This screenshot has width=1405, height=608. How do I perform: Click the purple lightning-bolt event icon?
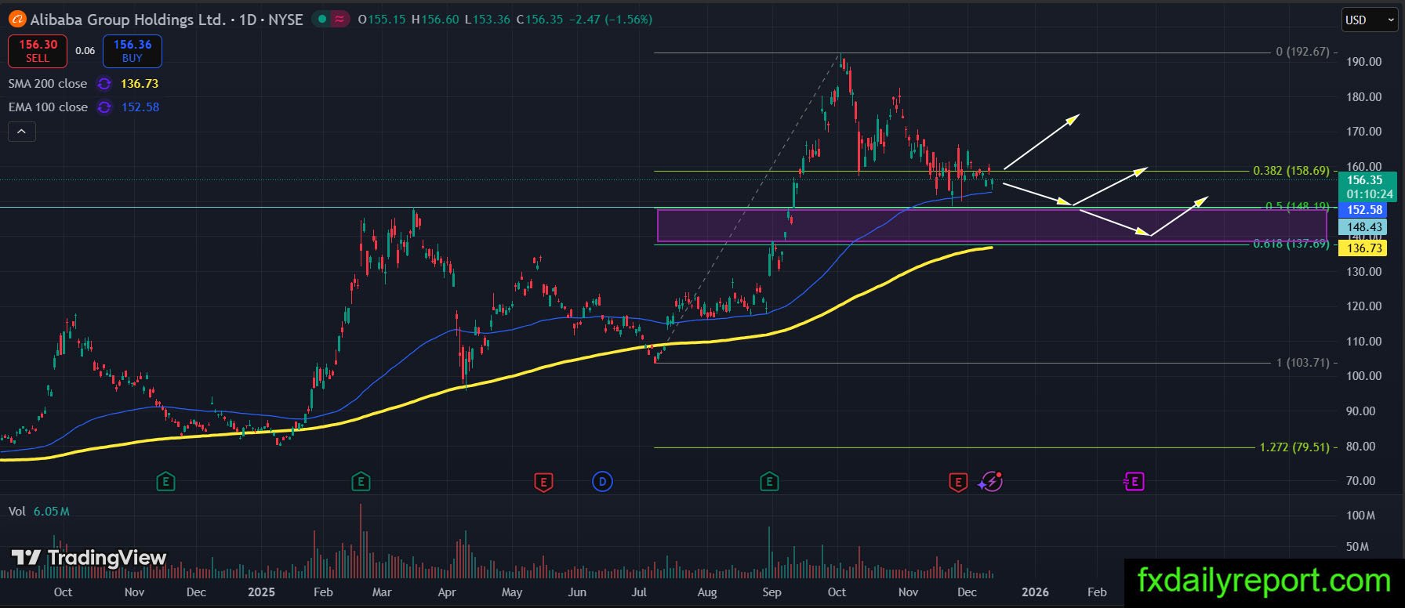click(991, 481)
